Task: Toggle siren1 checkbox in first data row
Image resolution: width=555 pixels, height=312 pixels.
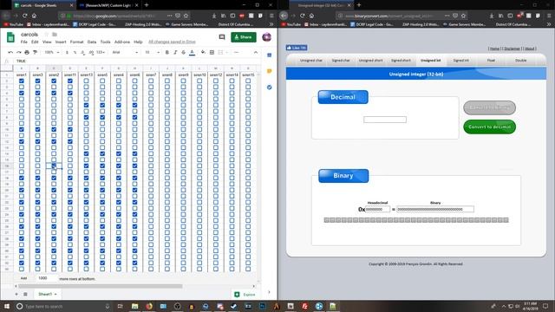Action: pos(22,81)
